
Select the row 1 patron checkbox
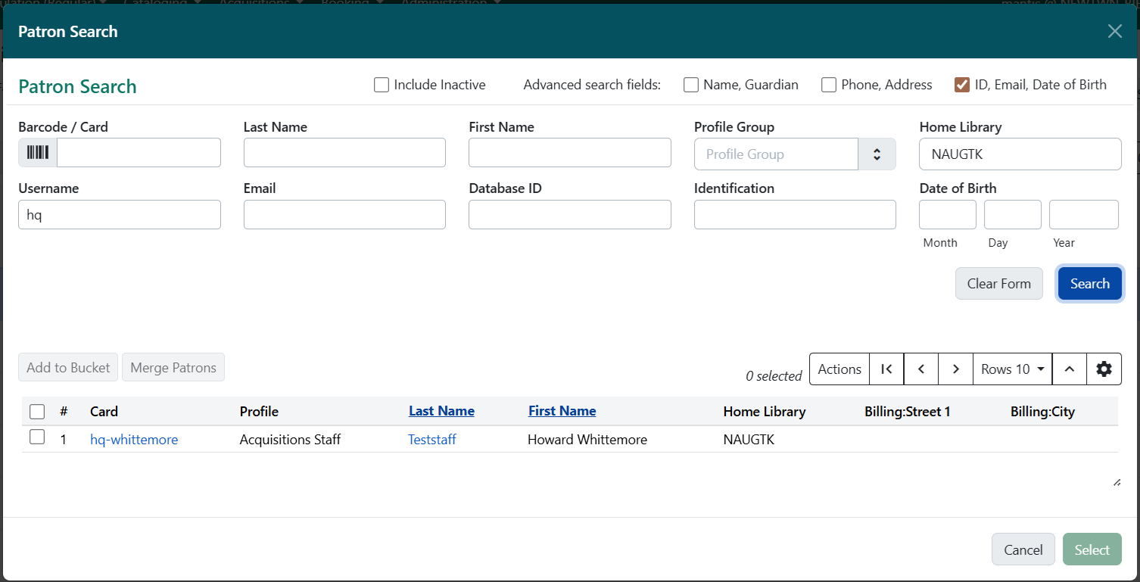[x=37, y=437]
